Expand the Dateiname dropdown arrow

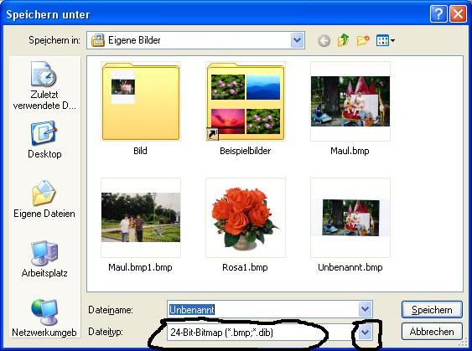pos(365,309)
